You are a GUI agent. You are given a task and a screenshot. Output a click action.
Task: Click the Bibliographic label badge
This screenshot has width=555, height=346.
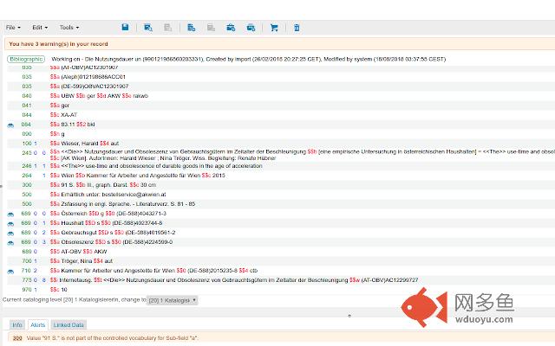[26, 60]
